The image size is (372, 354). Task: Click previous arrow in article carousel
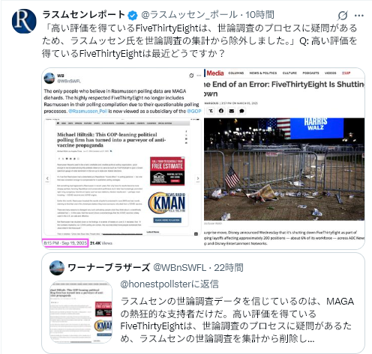pos(47,179)
